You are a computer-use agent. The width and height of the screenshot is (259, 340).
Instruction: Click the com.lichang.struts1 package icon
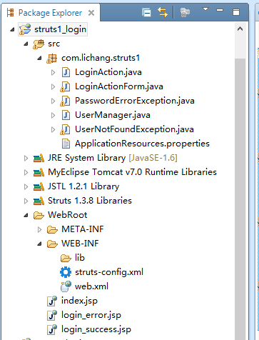(x=52, y=59)
